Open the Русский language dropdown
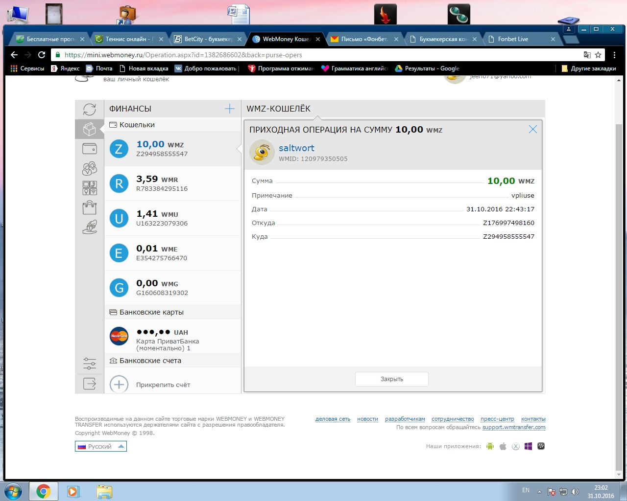This screenshot has width=627, height=501. point(101,446)
